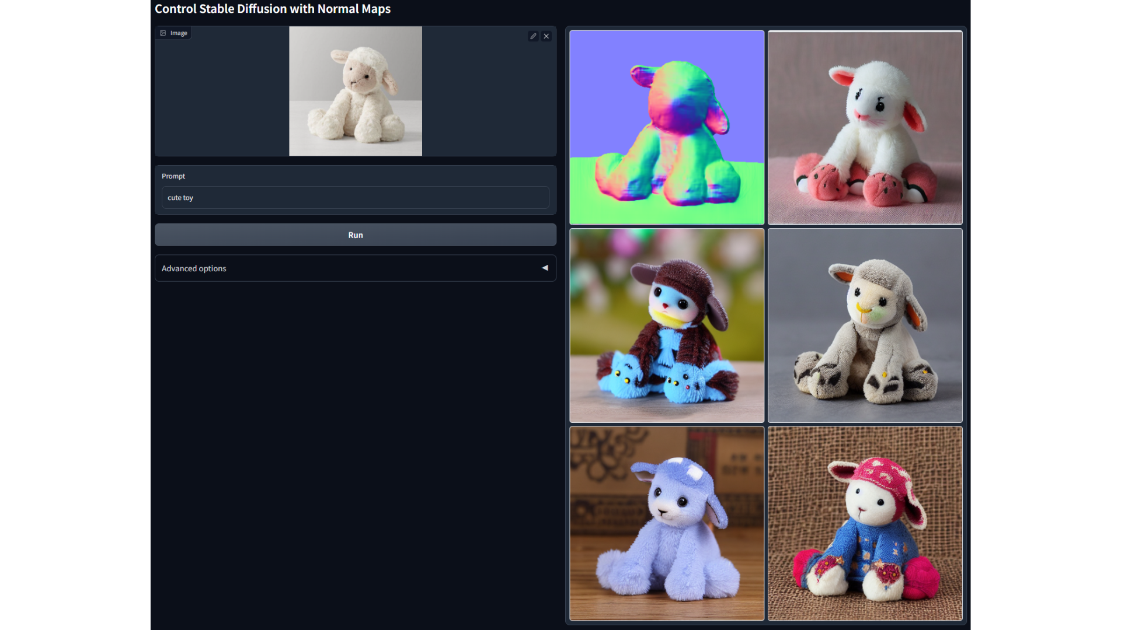Remove the input image with the X icon
The image size is (1121, 630).
pyautogui.click(x=546, y=36)
